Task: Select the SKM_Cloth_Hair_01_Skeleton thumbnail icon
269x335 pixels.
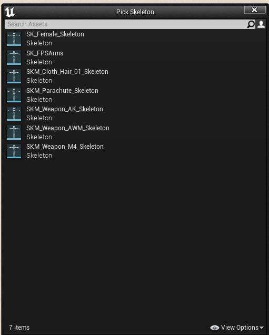Action: pos(14,76)
